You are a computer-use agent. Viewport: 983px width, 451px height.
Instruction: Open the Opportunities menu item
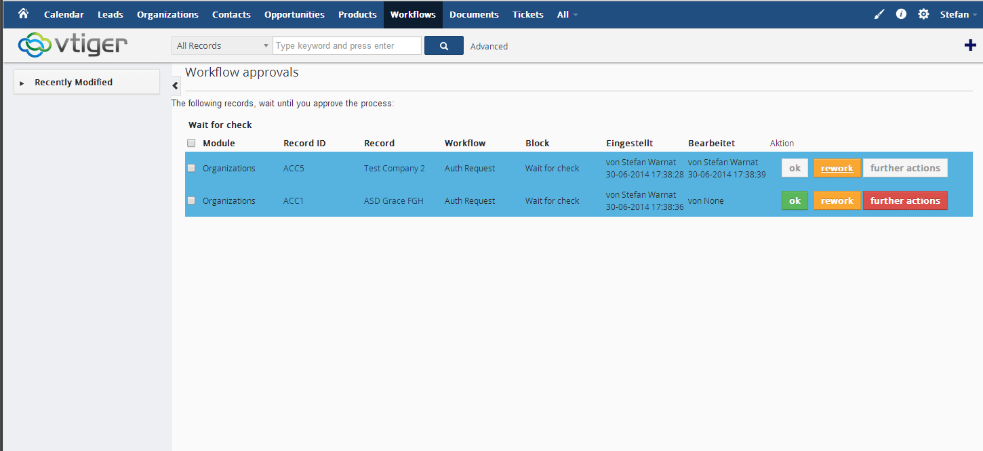point(294,14)
